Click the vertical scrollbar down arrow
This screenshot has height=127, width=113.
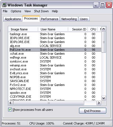pos(104,98)
